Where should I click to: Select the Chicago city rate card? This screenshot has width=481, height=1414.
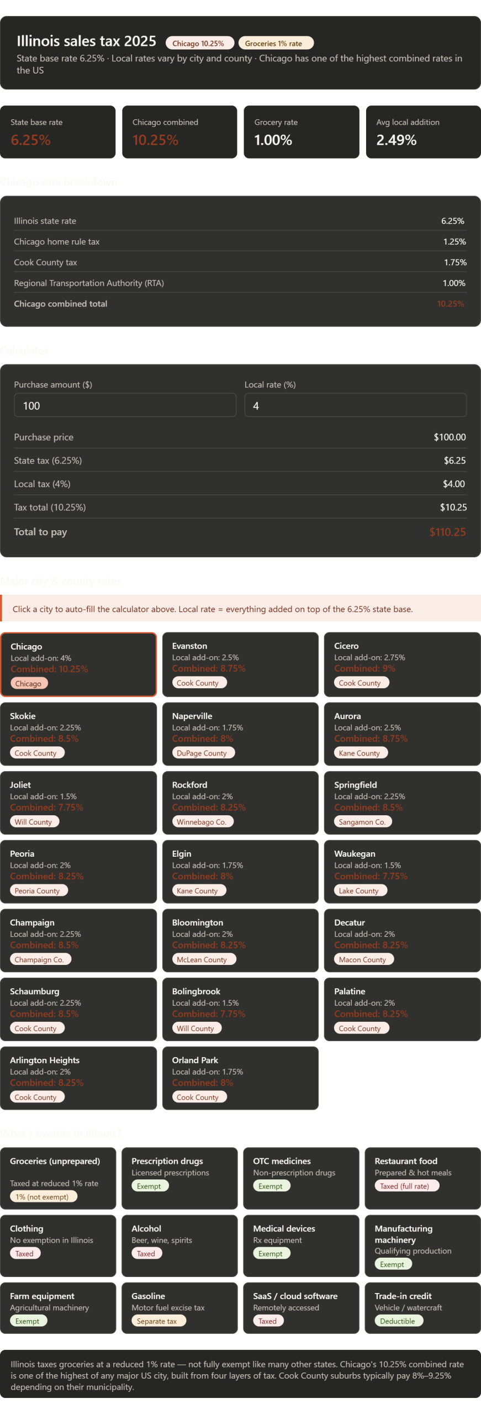click(78, 664)
